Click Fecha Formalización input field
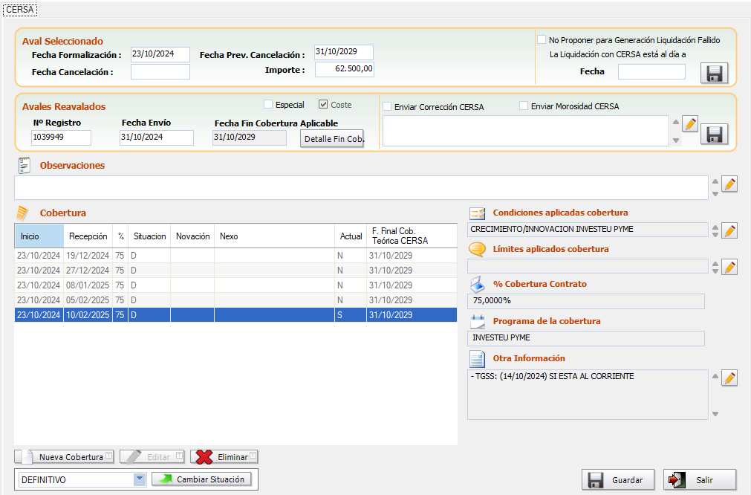The image size is (751, 495). (160, 54)
